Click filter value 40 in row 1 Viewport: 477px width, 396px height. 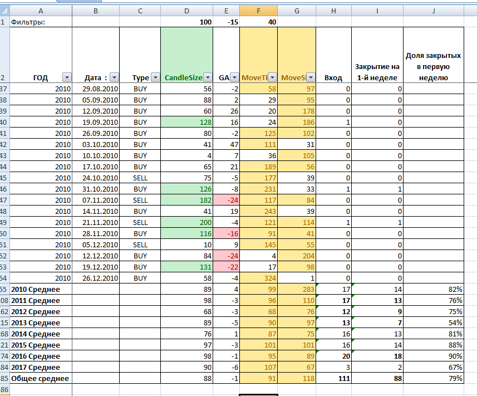pyautogui.click(x=259, y=22)
